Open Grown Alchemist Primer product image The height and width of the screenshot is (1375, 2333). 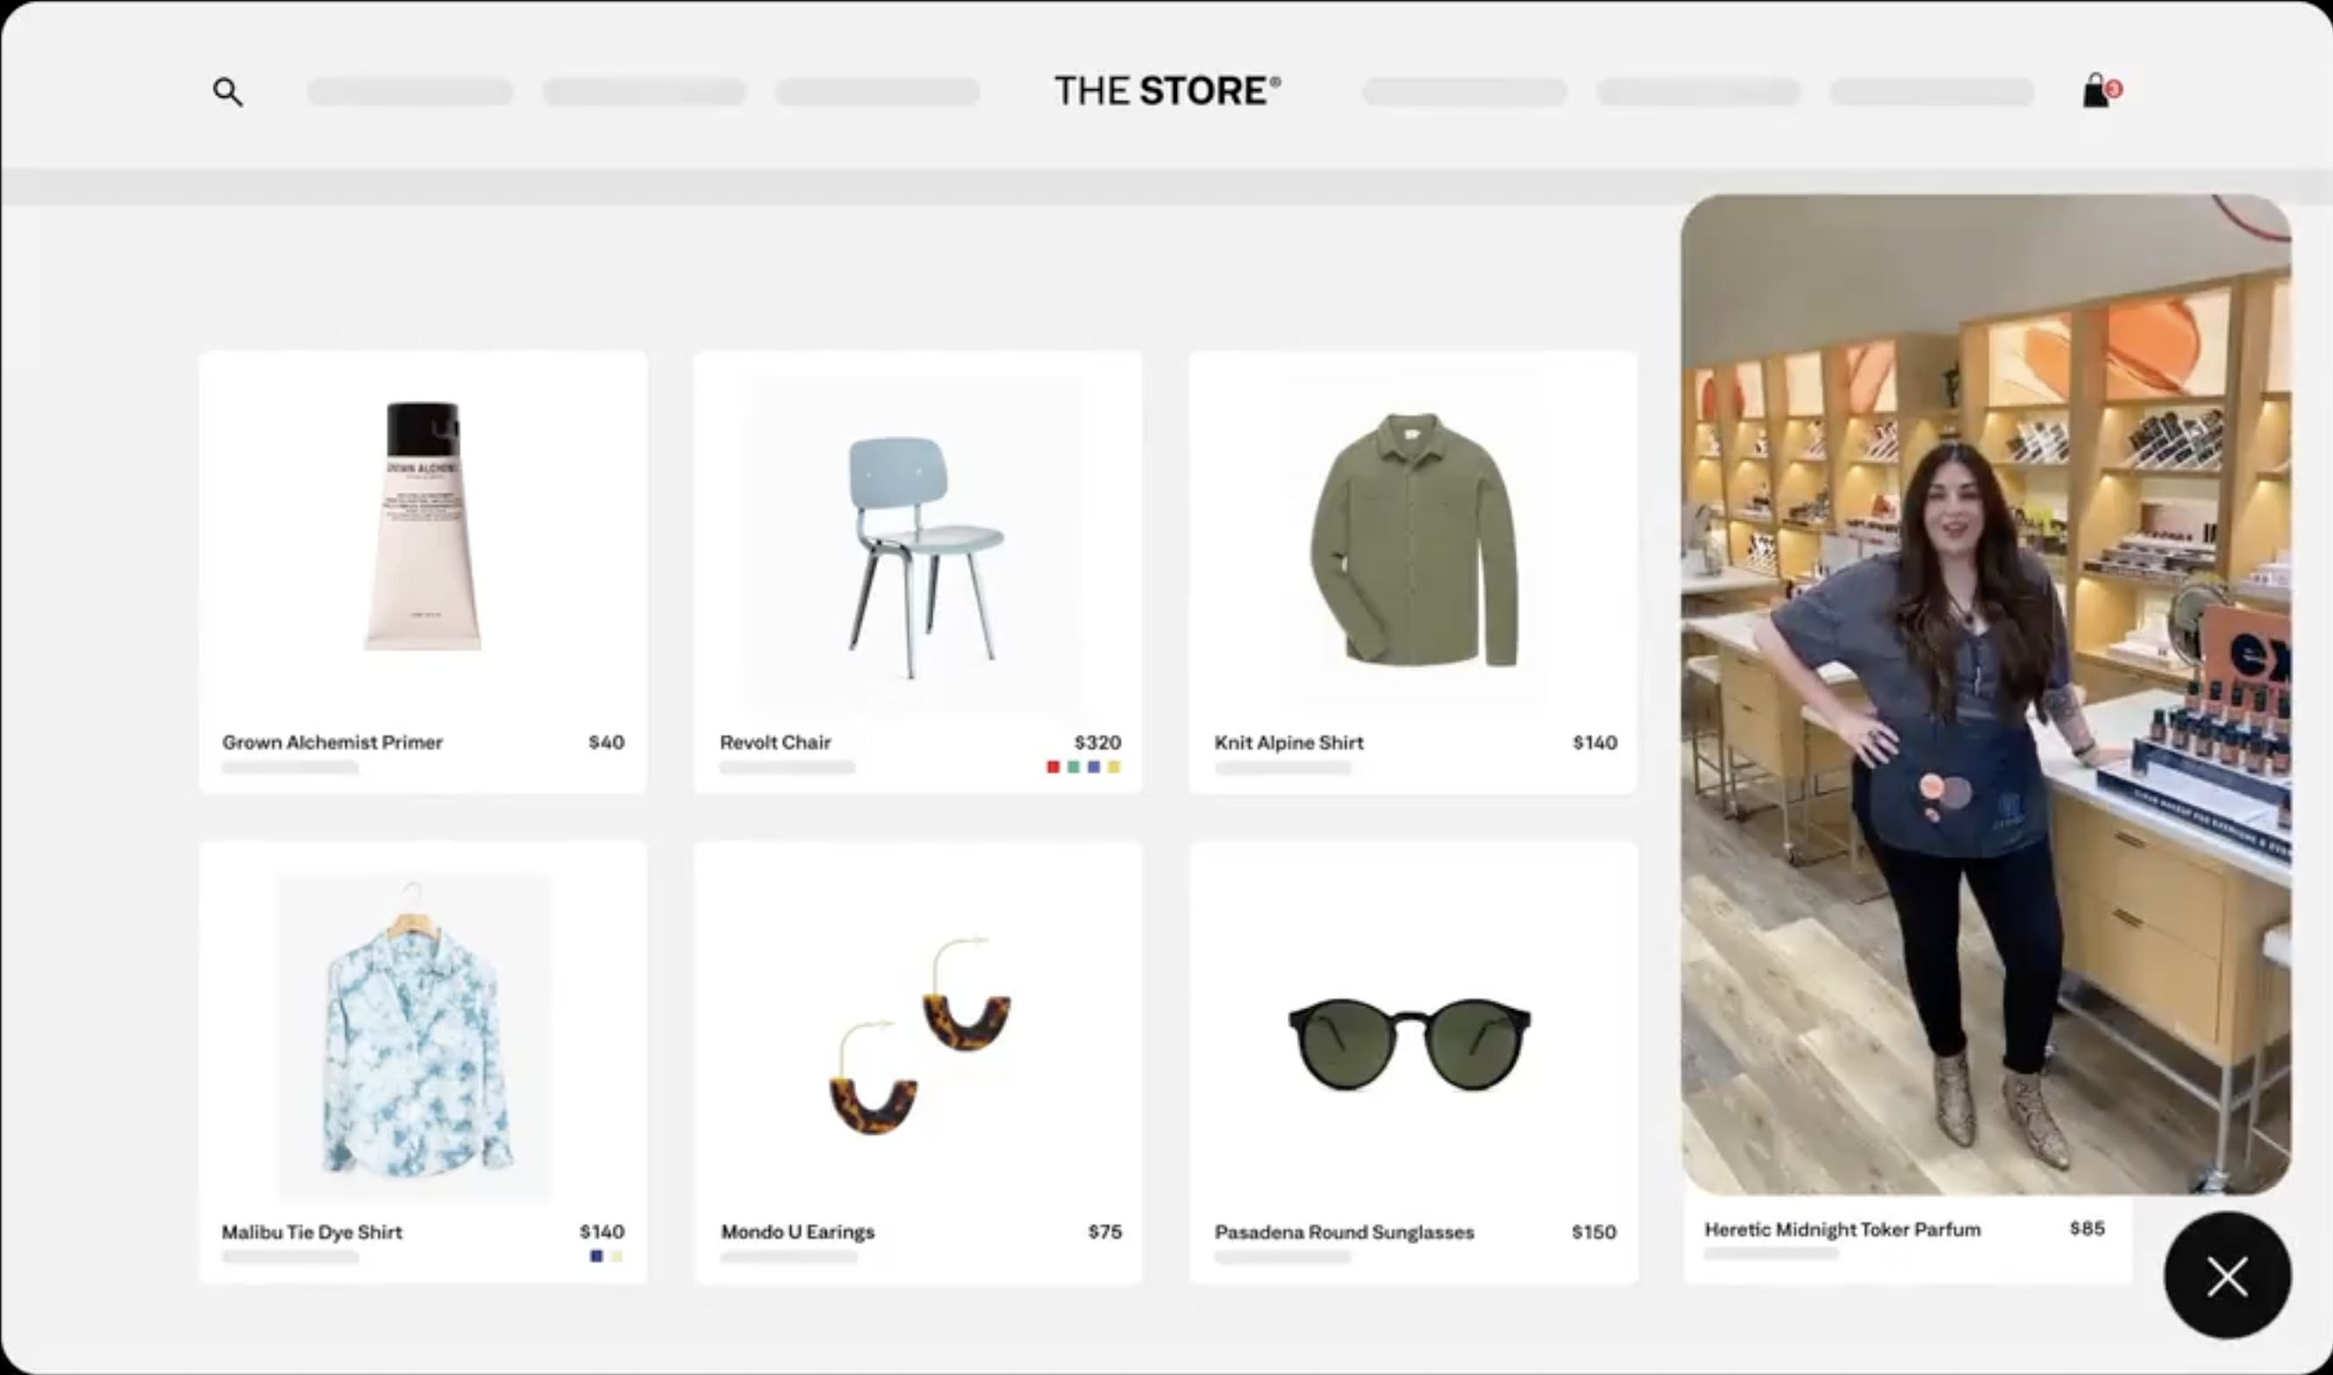click(x=423, y=525)
